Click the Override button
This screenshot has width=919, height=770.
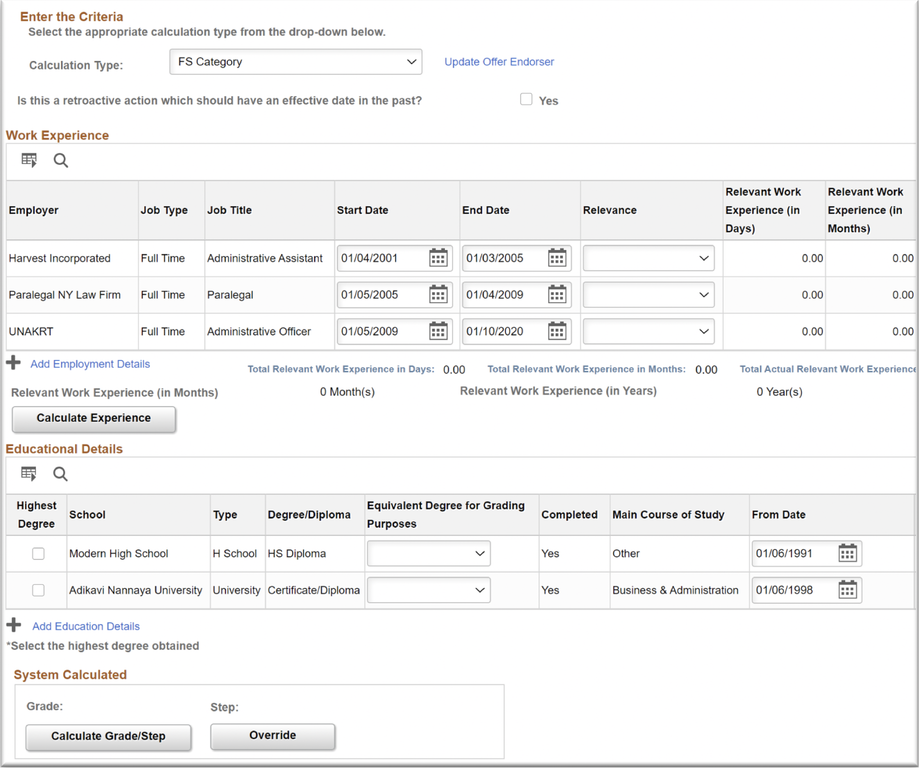pos(273,736)
